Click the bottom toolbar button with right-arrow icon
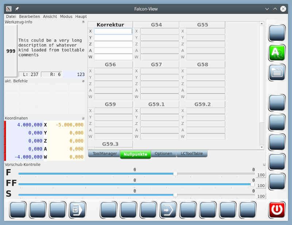292x225 pixels. click(168, 210)
